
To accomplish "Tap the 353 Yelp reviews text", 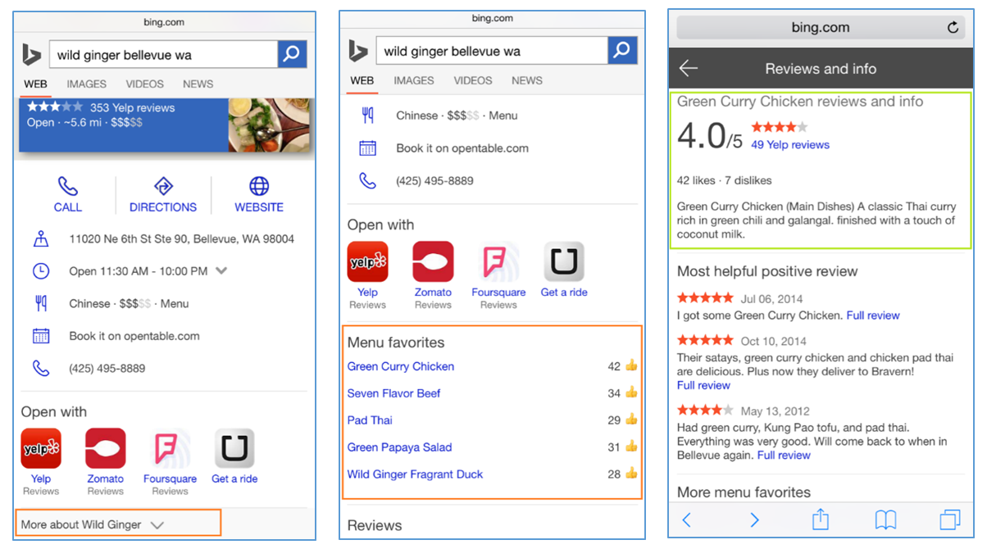I will 132,107.
